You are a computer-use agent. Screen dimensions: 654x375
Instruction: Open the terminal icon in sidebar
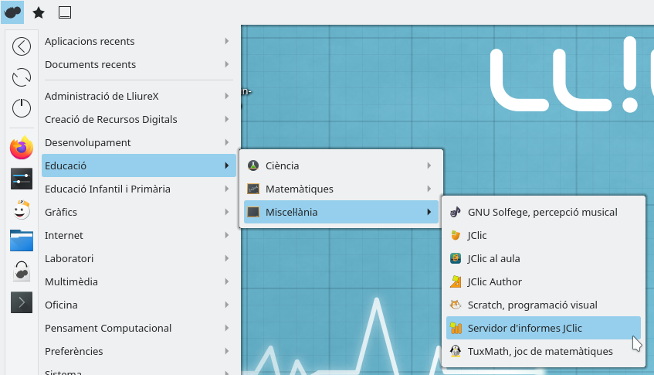click(x=22, y=302)
